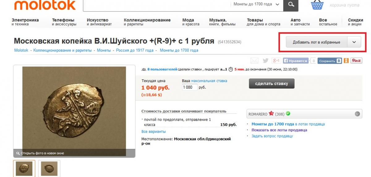Screen dimensions: 371x177
Task: Click the maximum bid input field
Action: pos(190,87)
